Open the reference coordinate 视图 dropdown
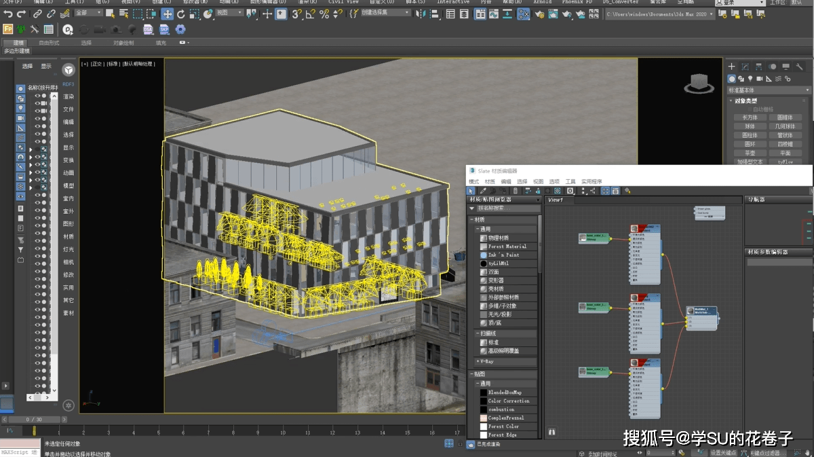The height and width of the screenshot is (457, 814). click(x=230, y=13)
